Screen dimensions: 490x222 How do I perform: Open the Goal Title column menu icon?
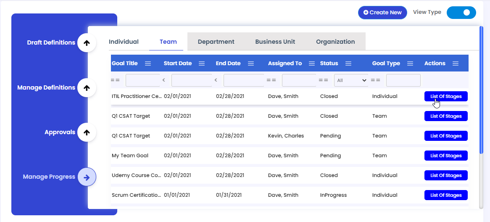(x=148, y=63)
